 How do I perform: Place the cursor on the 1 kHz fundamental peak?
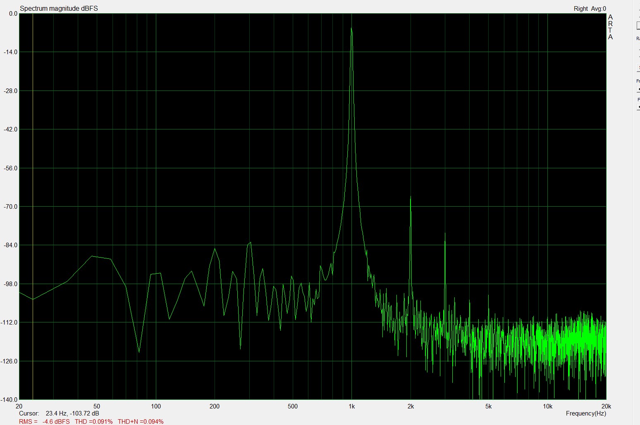(351, 29)
